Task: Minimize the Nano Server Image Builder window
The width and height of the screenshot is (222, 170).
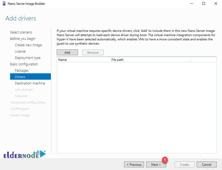Action: [192, 3]
